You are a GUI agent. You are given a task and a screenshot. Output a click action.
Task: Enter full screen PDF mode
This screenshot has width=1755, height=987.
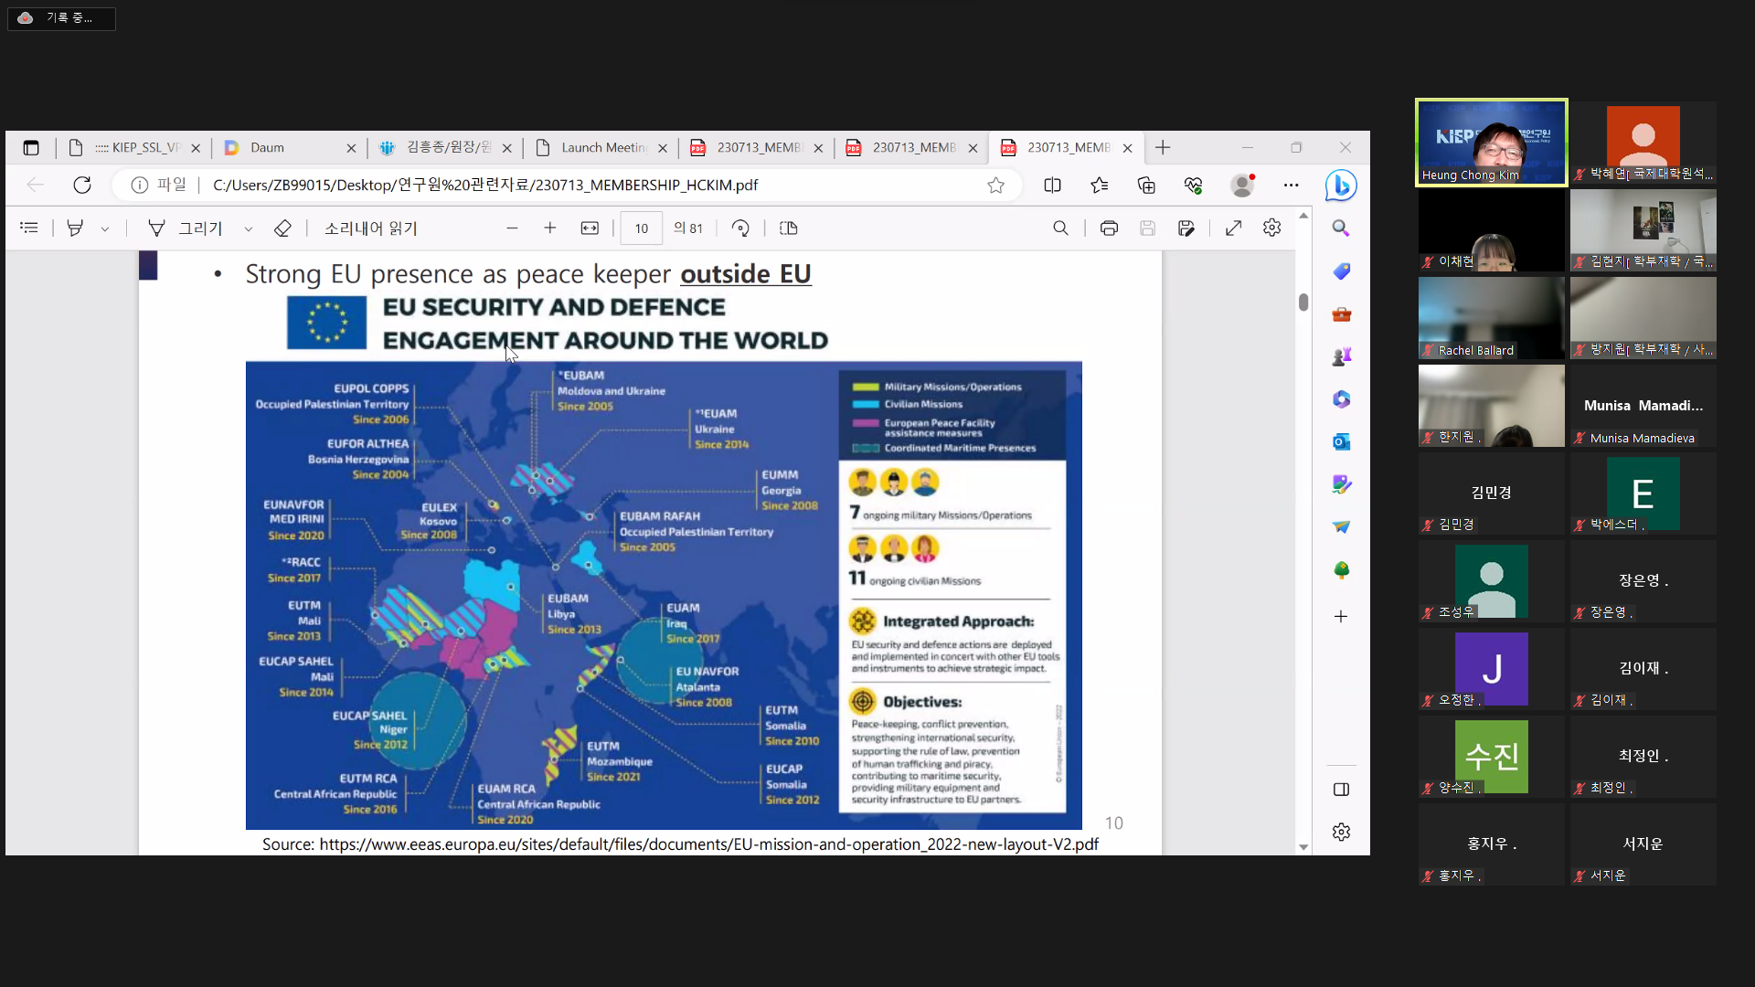pyautogui.click(x=1233, y=228)
